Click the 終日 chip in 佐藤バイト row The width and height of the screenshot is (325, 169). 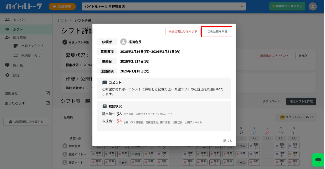136,154
